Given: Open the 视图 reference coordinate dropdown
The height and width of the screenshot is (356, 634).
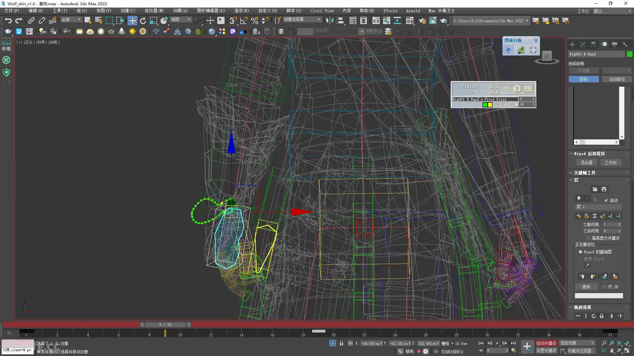Looking at the screenshot, I should tap(181, 20).
